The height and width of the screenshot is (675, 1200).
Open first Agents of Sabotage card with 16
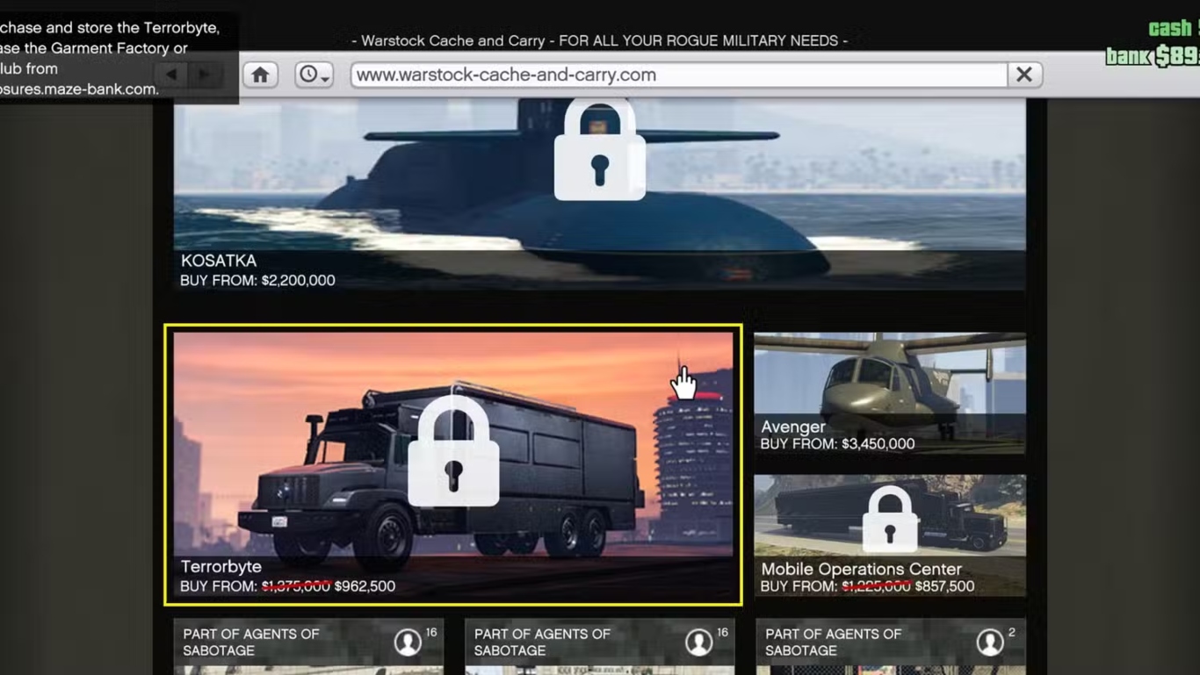[308, 646]
